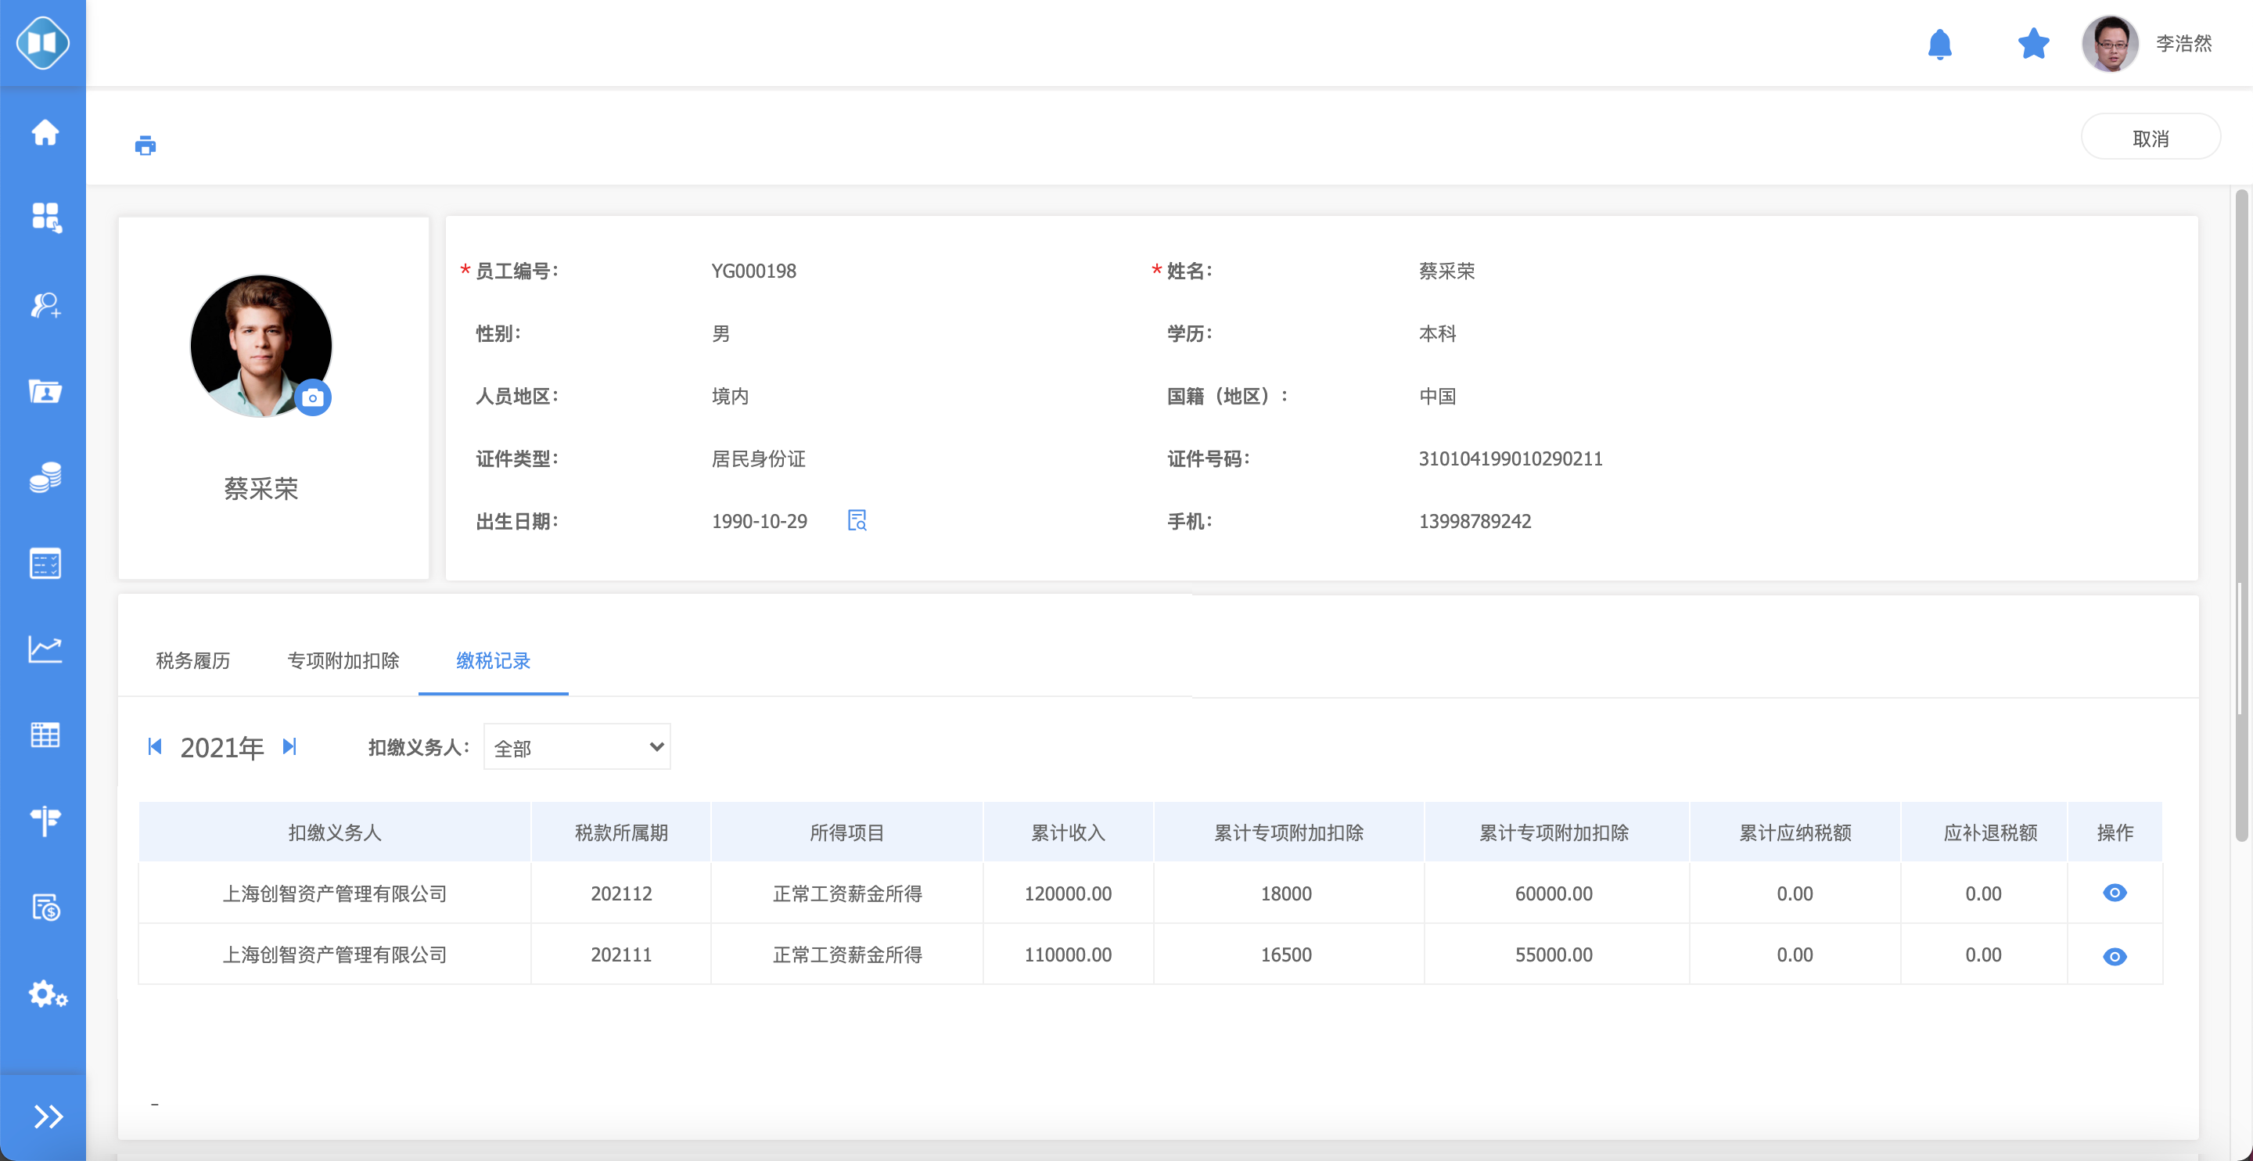This screenshot has width=2253, height=1161.
Task: View details of the 202111 tax record
Action: (2114, 956)
